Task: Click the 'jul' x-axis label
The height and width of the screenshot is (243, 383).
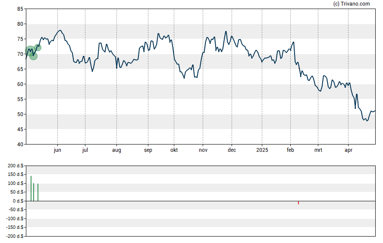Action: coord(85,150)
